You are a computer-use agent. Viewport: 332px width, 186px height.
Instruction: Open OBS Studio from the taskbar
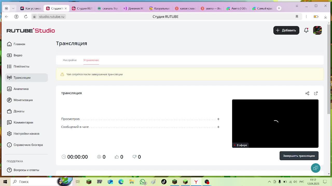coord(207,182)
